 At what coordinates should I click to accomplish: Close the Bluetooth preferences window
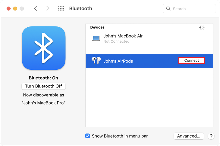(8, 8)
